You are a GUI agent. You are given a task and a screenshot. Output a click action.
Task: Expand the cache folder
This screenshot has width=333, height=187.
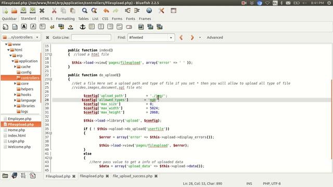click(15, 66)
